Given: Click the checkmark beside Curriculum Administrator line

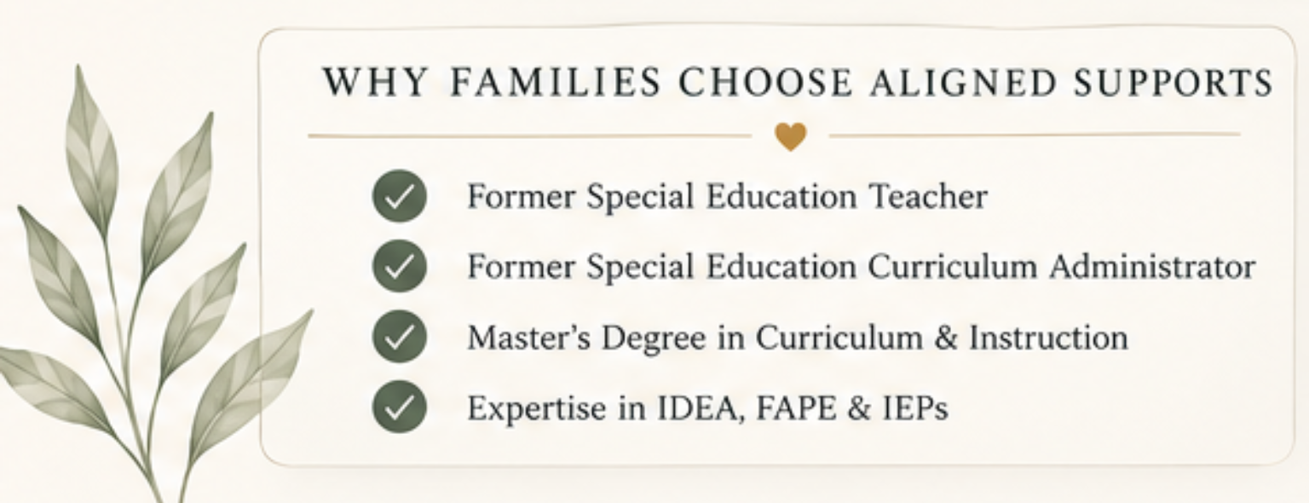Looking at the screenshot, I should [399, 267].
